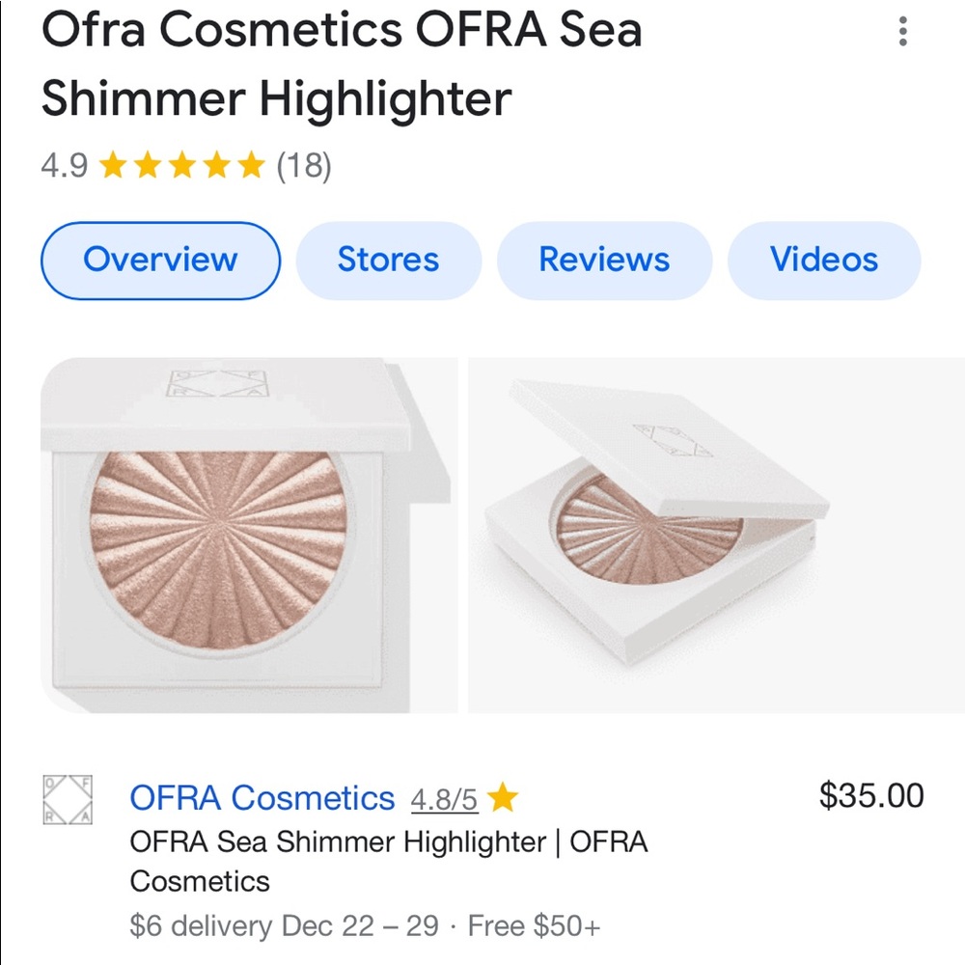
Task: Select the Overview tab
Action: click(159, 259)
